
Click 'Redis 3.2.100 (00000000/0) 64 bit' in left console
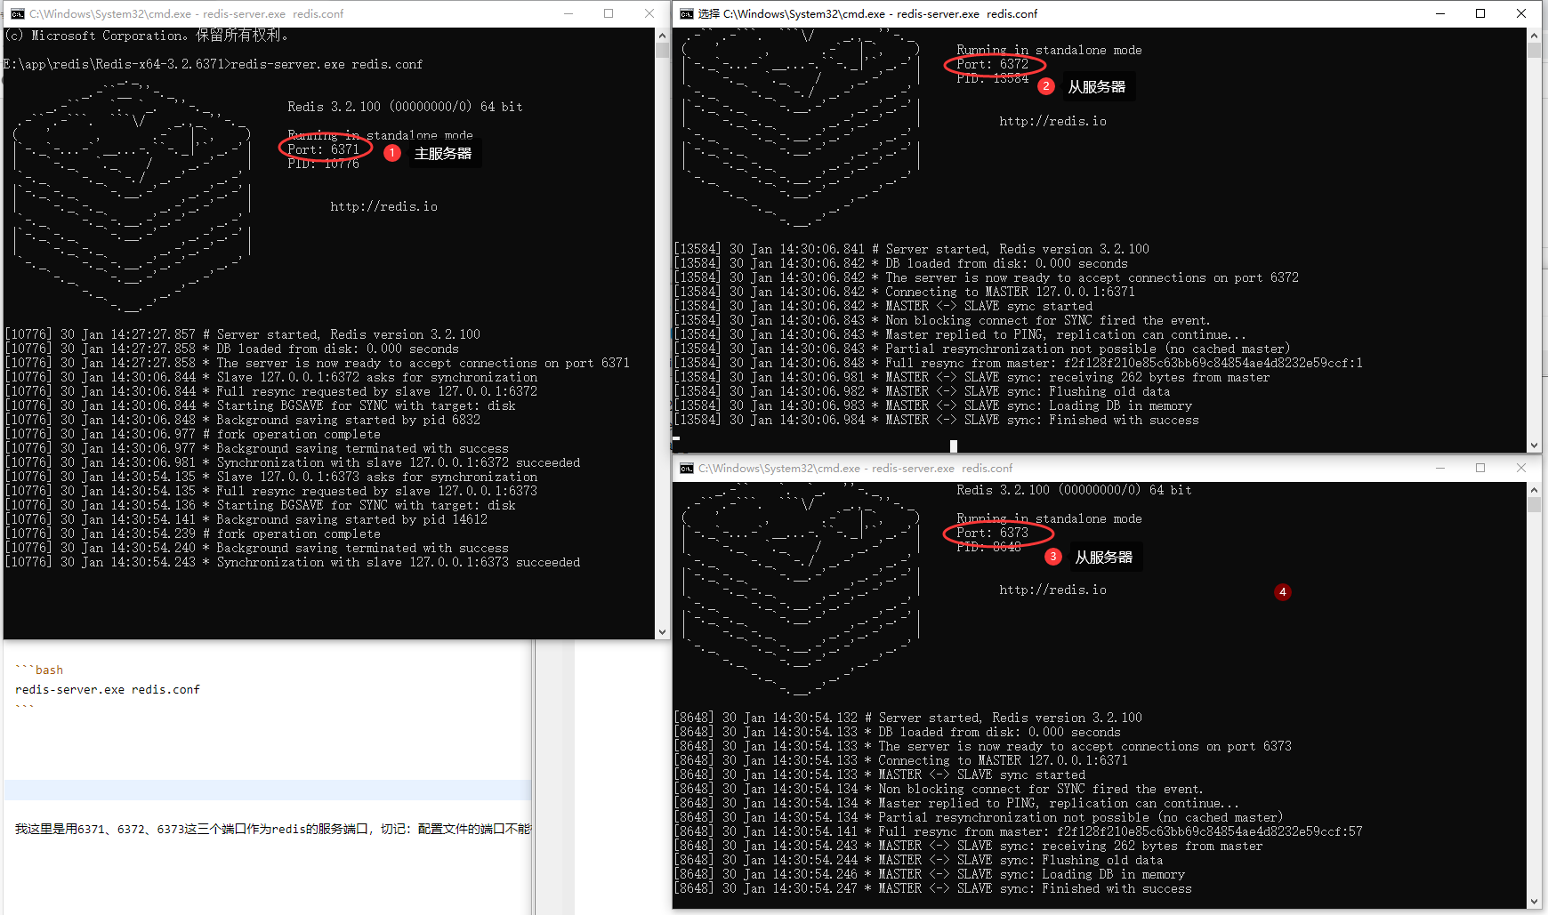click(405, 107)
